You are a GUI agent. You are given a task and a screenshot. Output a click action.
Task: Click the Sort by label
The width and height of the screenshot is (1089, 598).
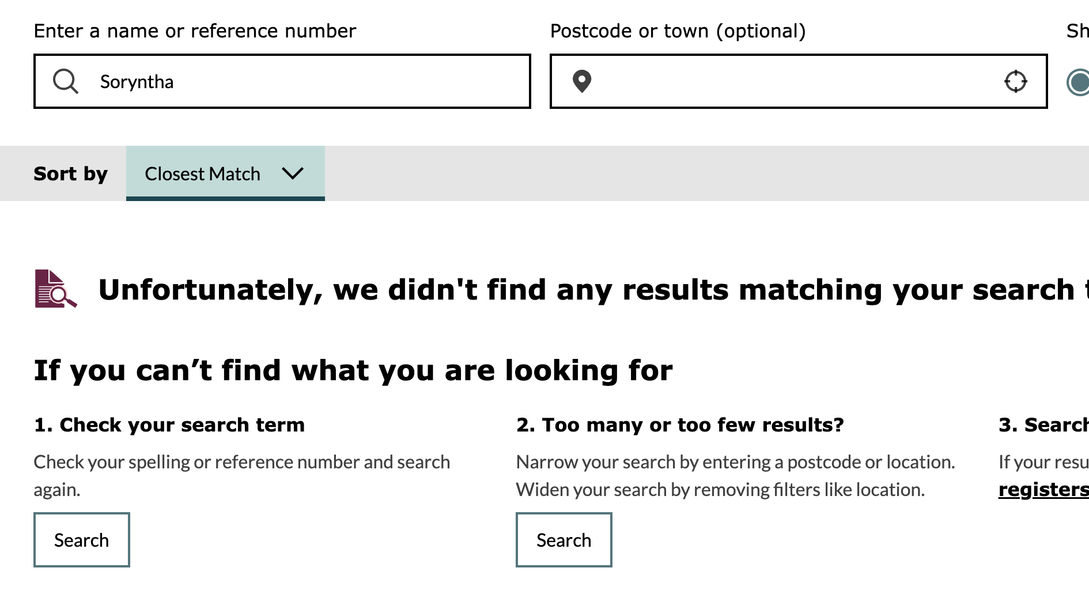[71, 173]
